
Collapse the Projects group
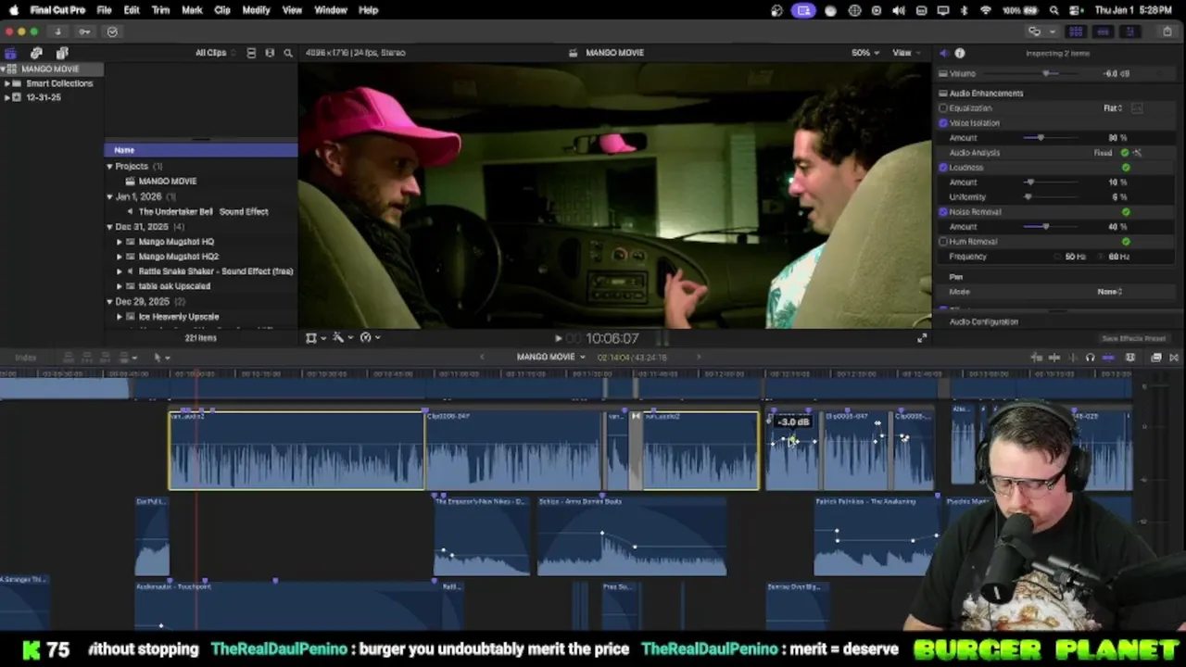click(109, 167)
